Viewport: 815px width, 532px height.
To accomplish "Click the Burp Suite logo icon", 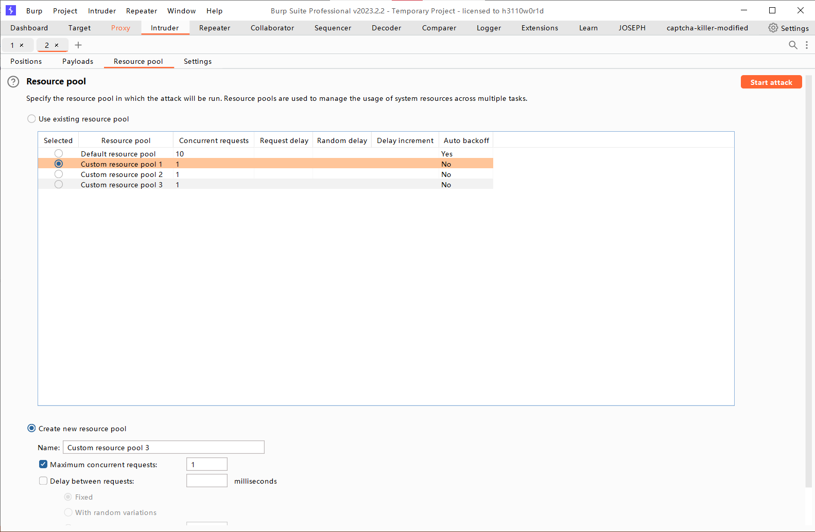I will 10,10.
